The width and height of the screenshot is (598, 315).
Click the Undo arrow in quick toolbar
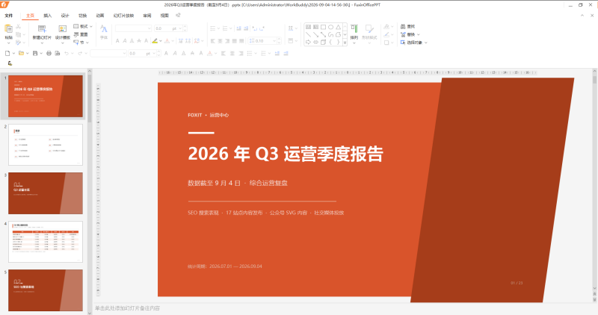(x=67, y=53)
